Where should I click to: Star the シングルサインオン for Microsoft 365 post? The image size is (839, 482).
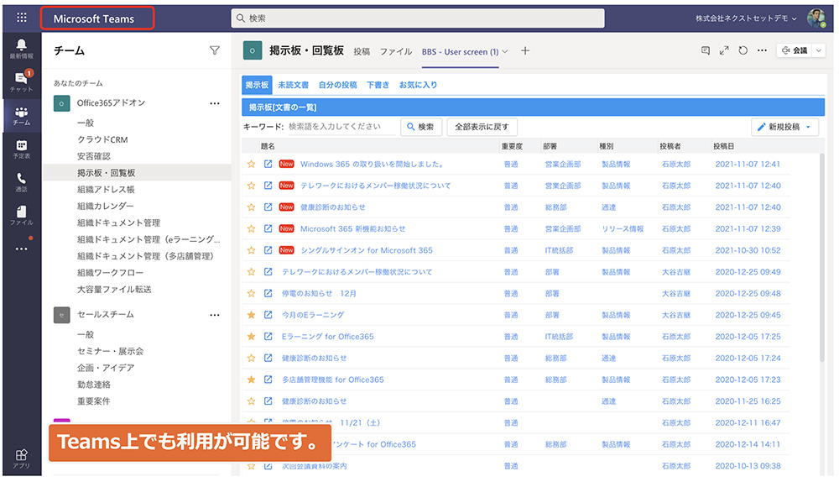[251, 250]
